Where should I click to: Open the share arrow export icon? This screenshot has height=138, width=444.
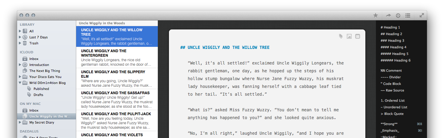point(388,15)
